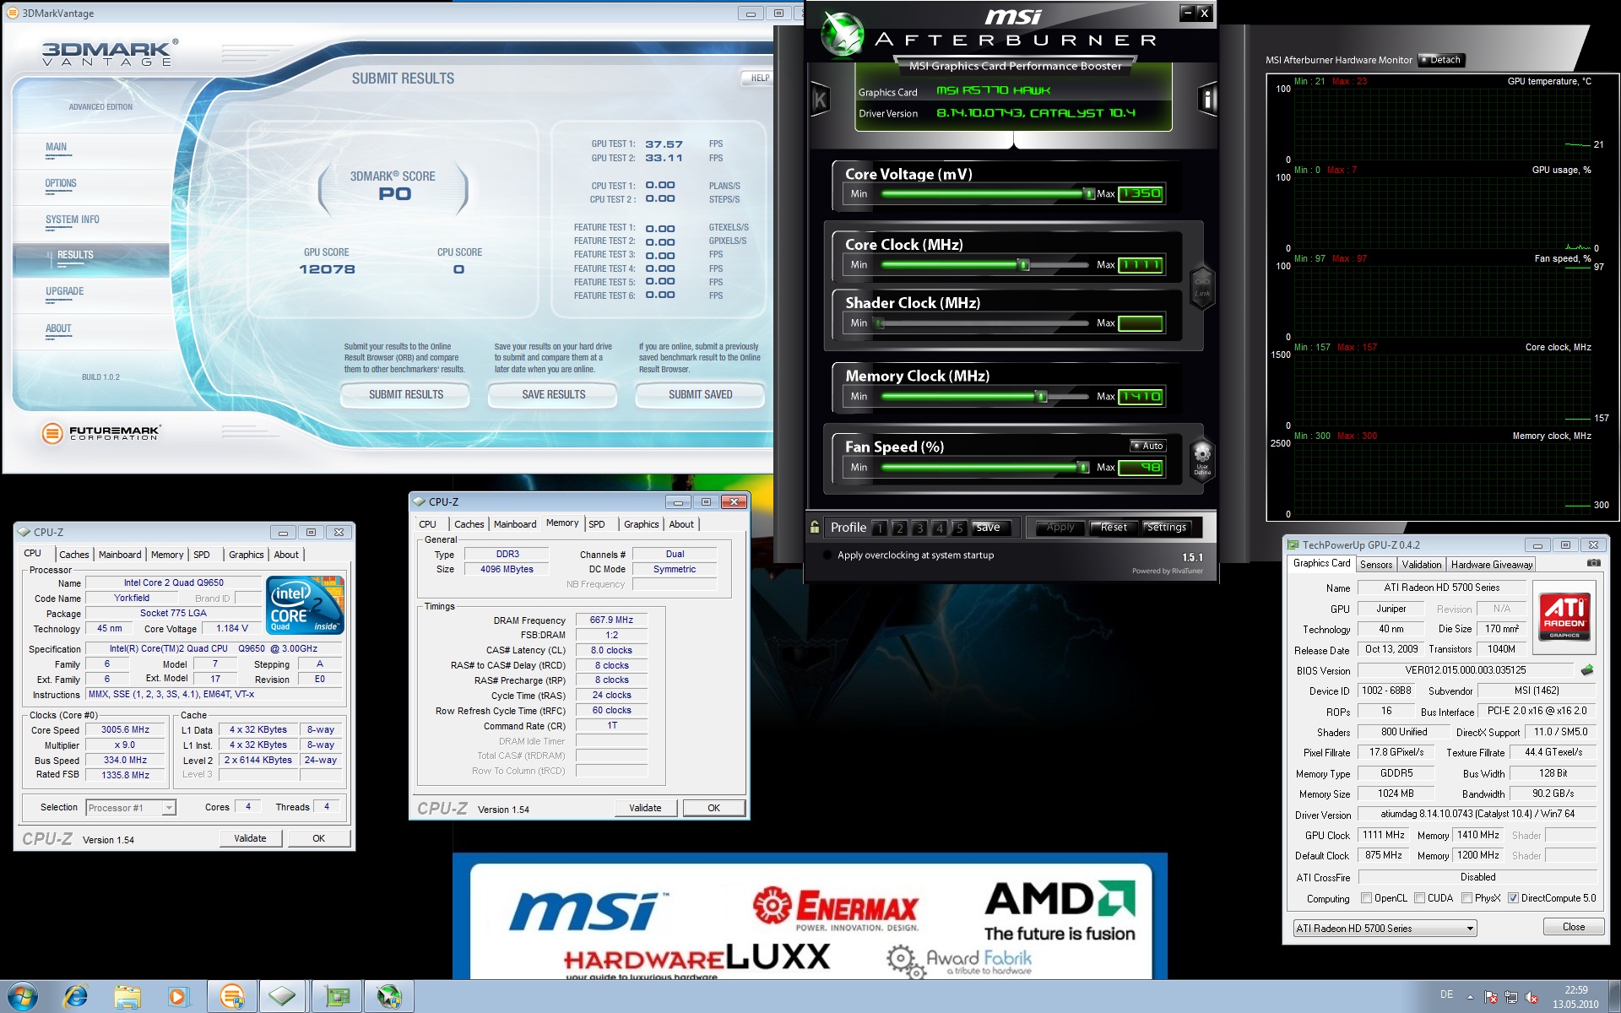Click the Futuremark logo
This screenshot has height=1013, width=1621.
click(x=100, y=433)
